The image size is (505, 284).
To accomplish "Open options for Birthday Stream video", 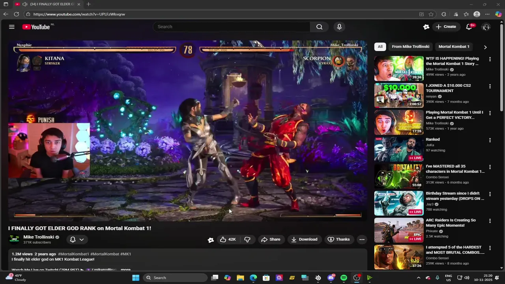I will click(490, 194).
